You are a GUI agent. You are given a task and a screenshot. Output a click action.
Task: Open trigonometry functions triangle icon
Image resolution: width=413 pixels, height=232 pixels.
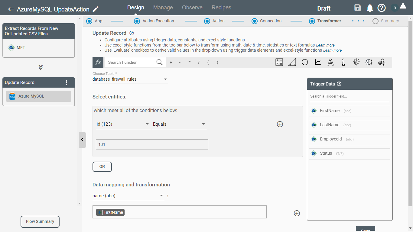pyautogui.click(x=292, y=62)
